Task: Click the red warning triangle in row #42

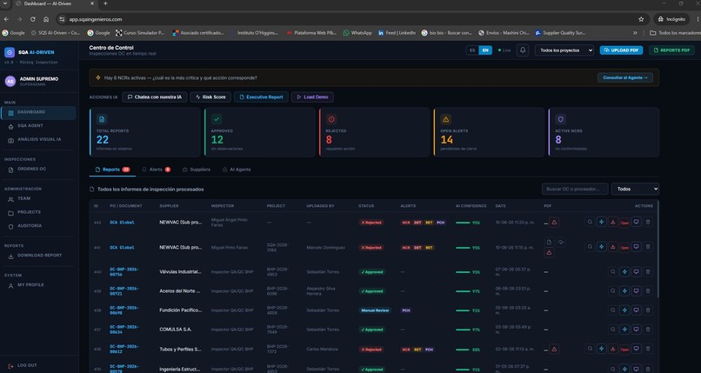Action: tap(554, 222)
